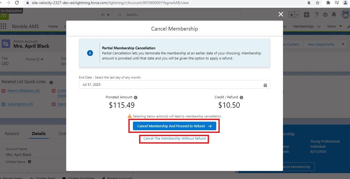Open the App Launcher grid icon
The width and height of the screenshot is (350, 179).
(x=3, y=26)
